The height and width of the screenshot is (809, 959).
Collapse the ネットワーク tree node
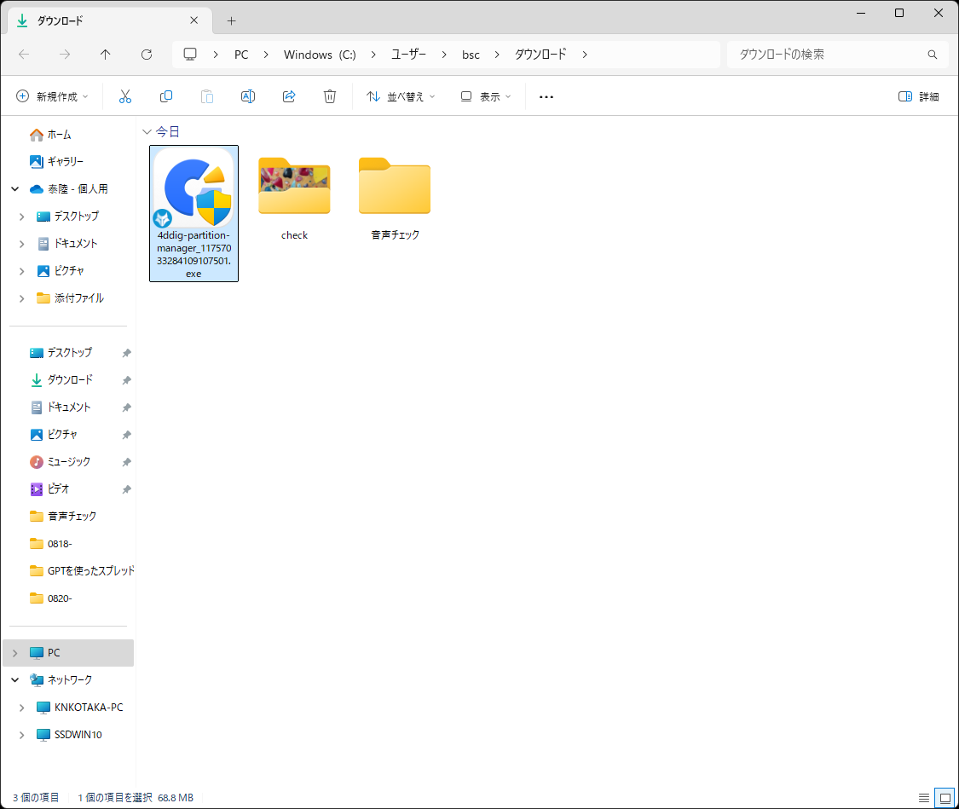[x=15, y=680]
